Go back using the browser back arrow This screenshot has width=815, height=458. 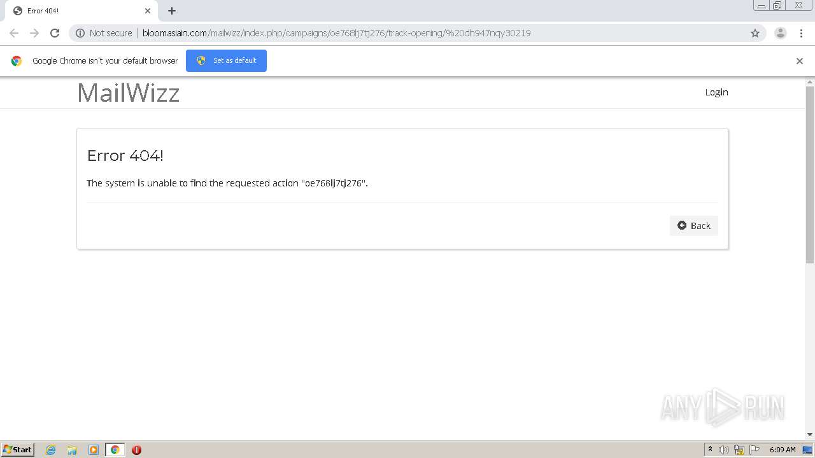click(14, 33)
